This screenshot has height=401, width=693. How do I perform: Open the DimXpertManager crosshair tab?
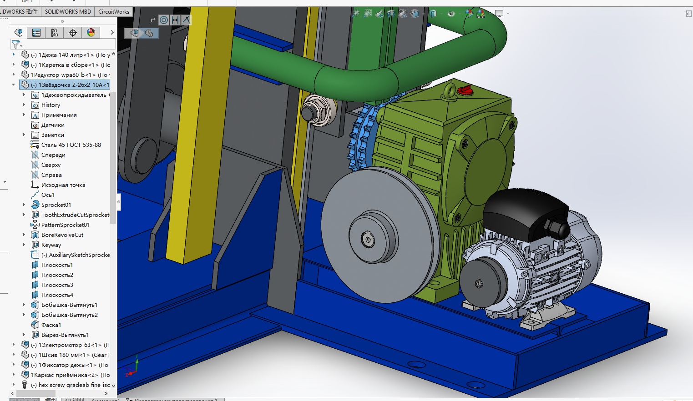point(73,32)
